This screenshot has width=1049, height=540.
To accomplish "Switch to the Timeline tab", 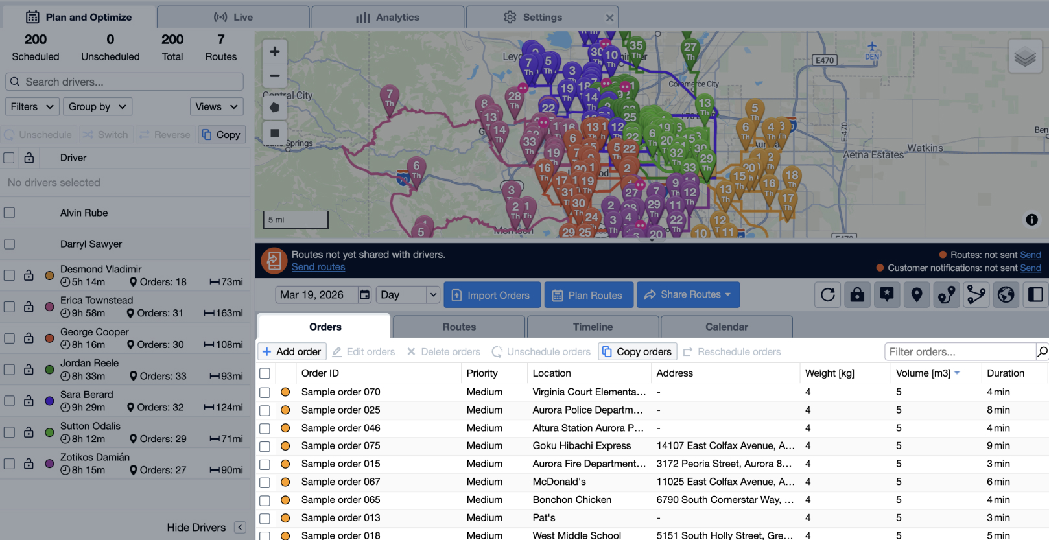I will (x=593, y=327).
